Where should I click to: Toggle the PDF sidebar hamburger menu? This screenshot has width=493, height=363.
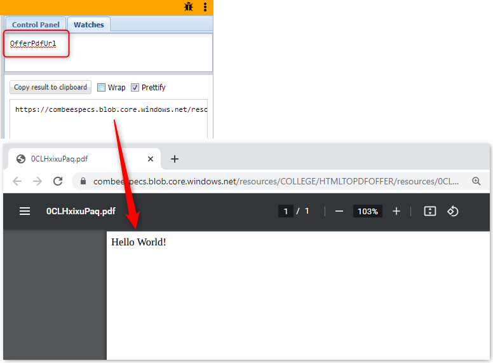[x=25, y=211]
